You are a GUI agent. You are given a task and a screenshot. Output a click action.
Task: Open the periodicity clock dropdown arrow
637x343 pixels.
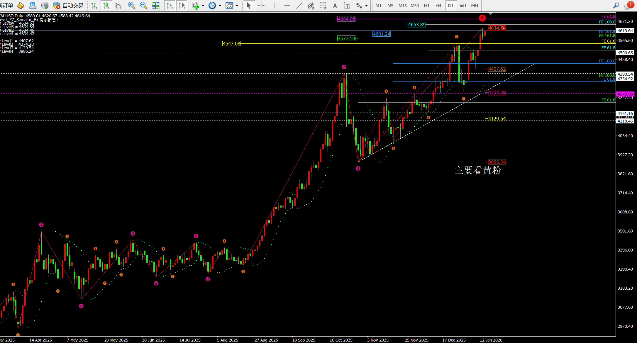pyautogui.click(x=220, y=6)
